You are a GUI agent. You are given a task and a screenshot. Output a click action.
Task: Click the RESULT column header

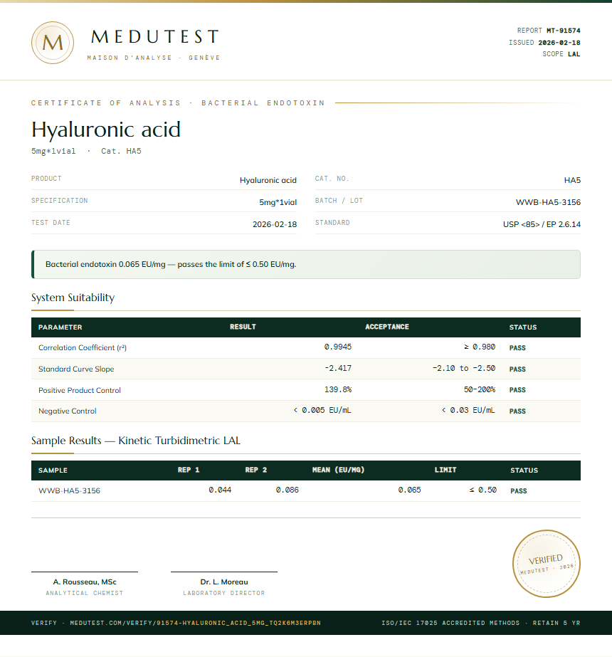coord(243,327)
